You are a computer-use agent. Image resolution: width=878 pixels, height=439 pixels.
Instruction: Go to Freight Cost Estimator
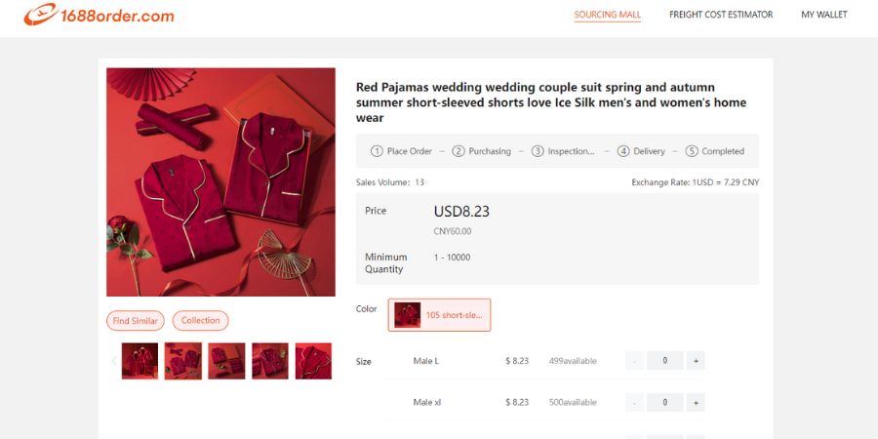[x=721, y=15]
